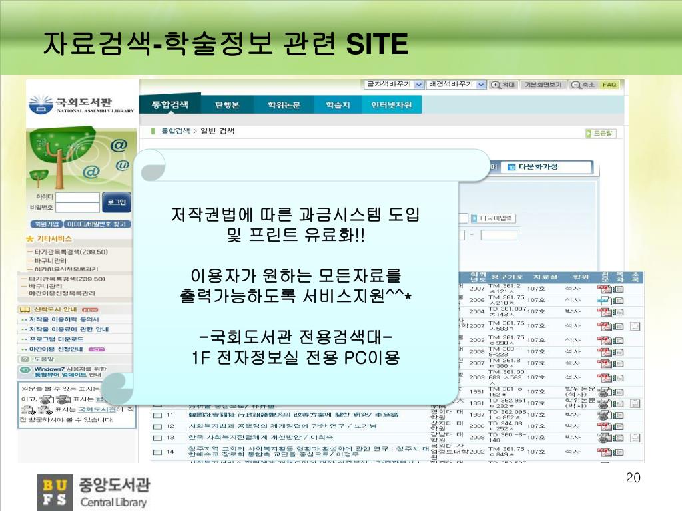Switch to the 단행본 tab
Viewport: 682px width, 511px height.
(x=227, y=105)
